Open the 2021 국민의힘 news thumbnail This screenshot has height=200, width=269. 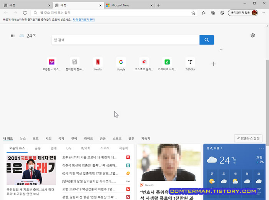pyautogui.click(x=31, y=170)
